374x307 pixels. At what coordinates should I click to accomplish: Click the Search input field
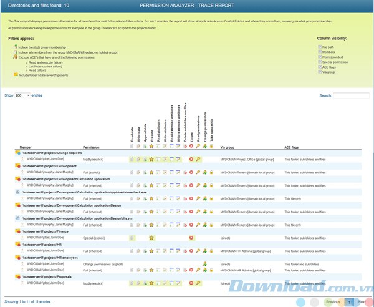pos(351,95)
